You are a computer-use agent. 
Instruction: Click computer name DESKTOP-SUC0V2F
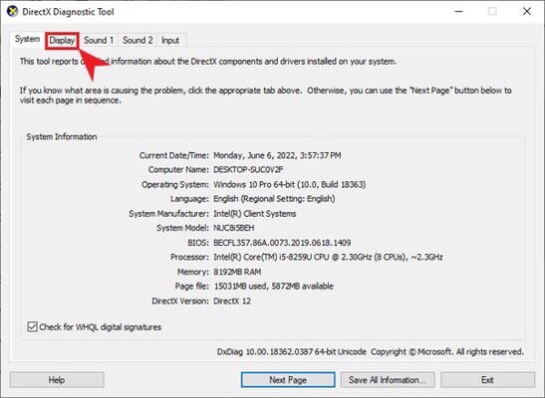248,170
